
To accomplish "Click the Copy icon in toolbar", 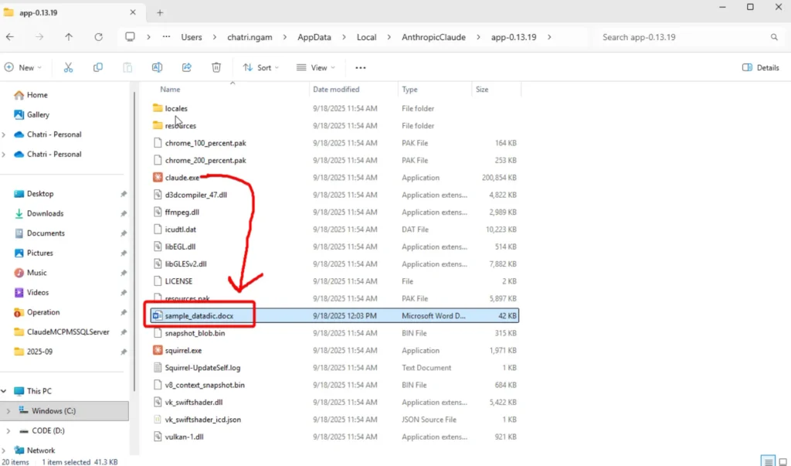I will pos(97,68).
